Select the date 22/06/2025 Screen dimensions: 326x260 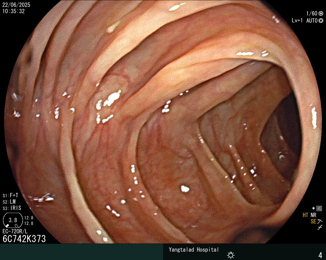[16, 5]
